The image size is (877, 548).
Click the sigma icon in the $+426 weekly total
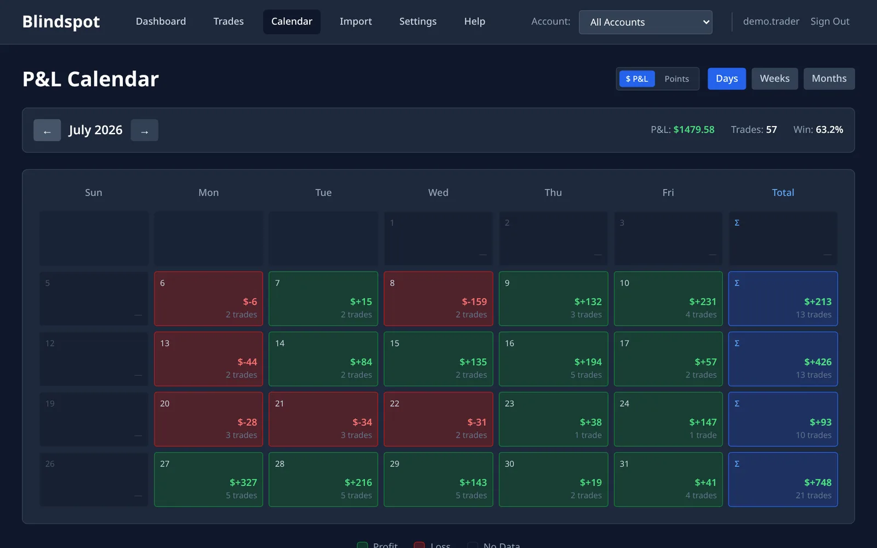(x=737, y=344)
